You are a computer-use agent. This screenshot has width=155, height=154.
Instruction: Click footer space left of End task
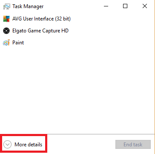(81, 145)
